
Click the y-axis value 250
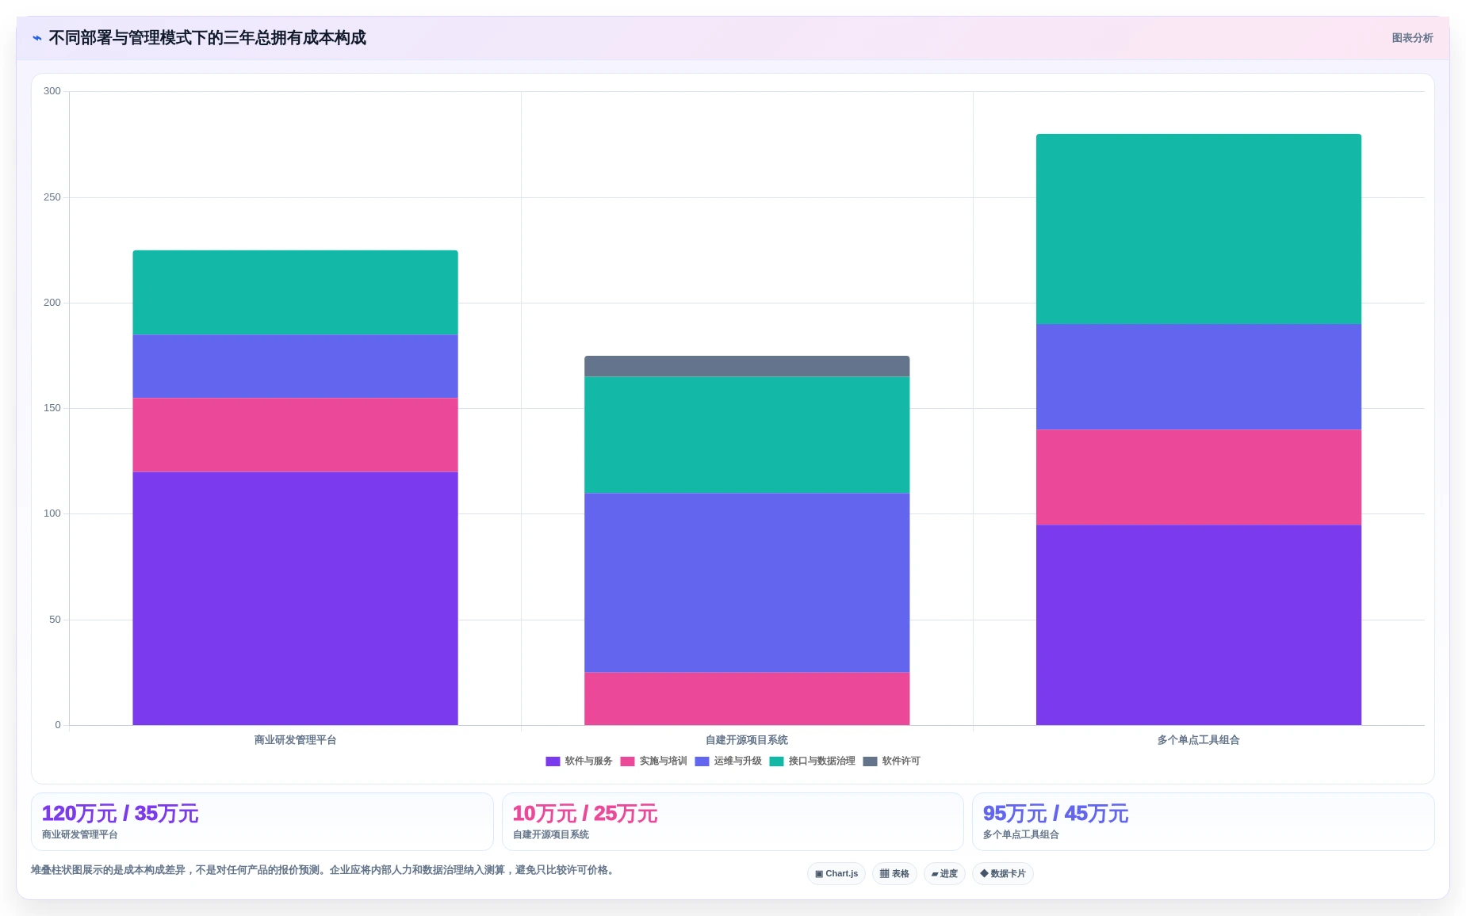[52, 197]
